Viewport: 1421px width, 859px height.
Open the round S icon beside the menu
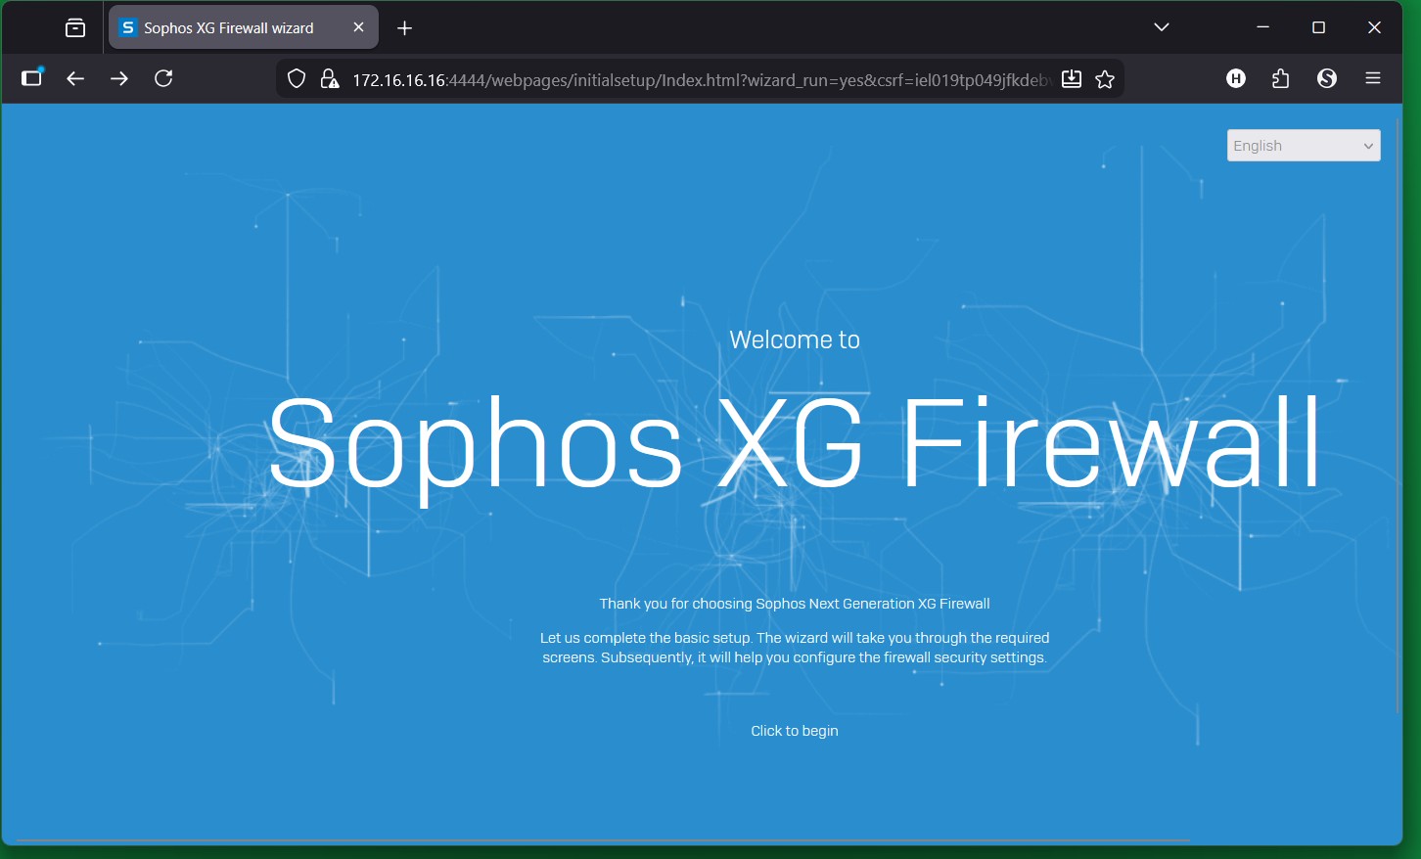click(x=1327, y=78)
